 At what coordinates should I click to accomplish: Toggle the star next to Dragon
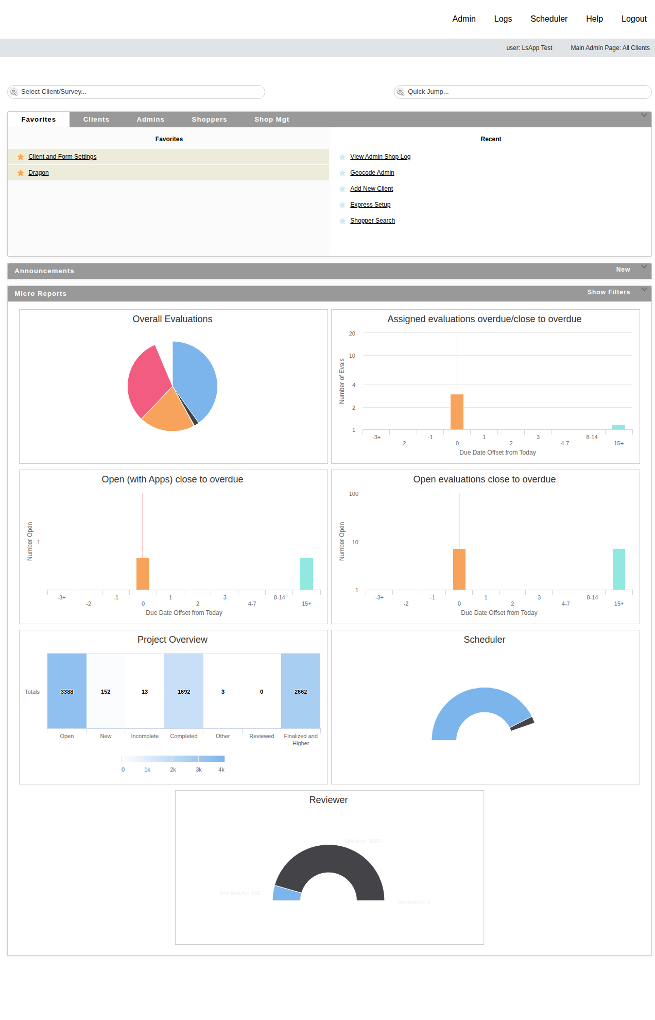coord(21,173)
